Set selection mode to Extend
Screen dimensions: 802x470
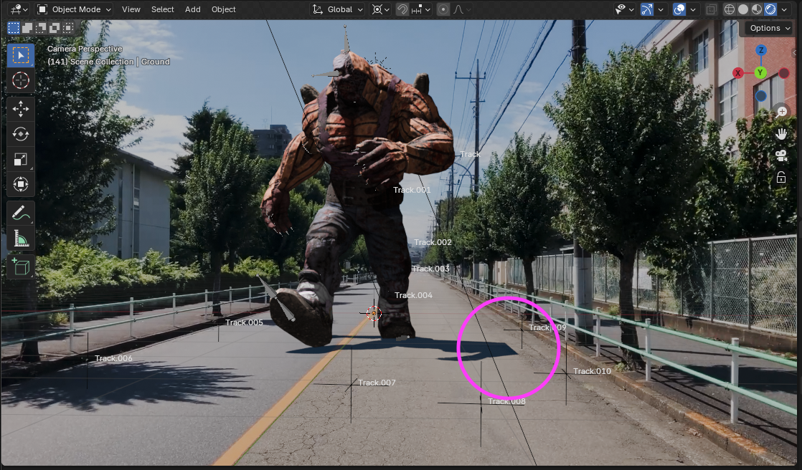pyautogui.click(x=28, y=28)
